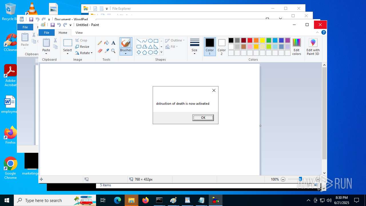Open the File menu in Paint

tap(47, 33)
